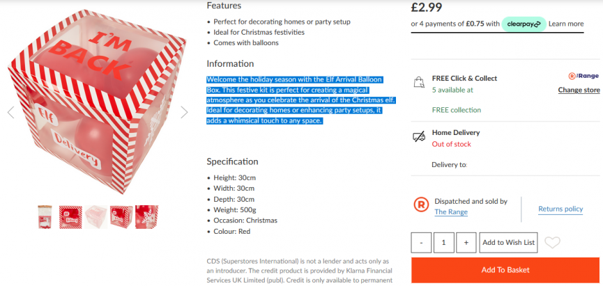Decrease quantity with the minus button
This screenshot has width=603, height=286.
421,242
